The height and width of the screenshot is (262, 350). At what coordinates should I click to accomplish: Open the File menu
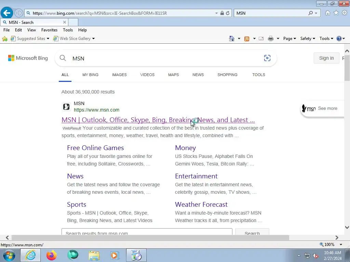tap(6, 30)
